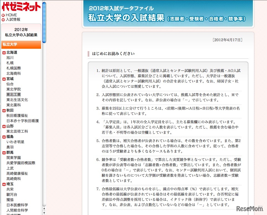Click the red down-arrow icon next to 群馬
The width and height of the screenshot is (267, 215).
point(4,153)
